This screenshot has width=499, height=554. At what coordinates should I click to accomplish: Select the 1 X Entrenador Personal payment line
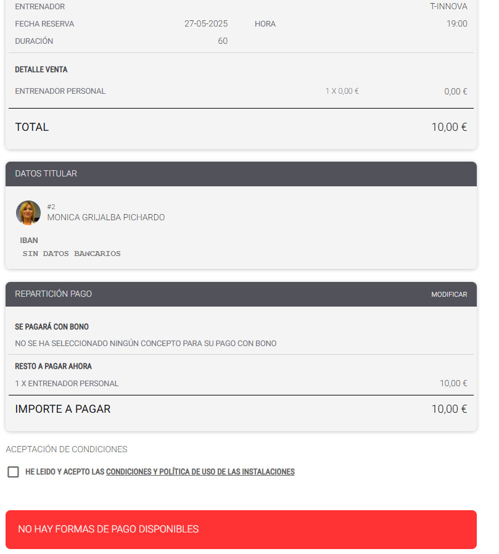pyautogui.click(x=241, y=383)
